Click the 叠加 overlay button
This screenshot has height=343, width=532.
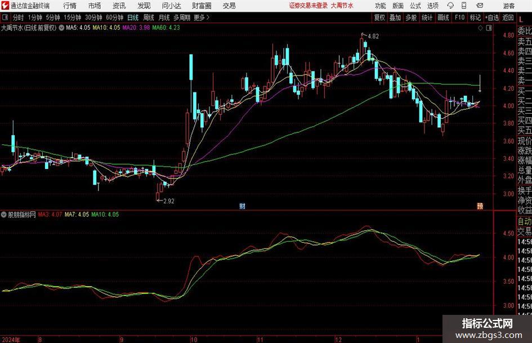395,17
